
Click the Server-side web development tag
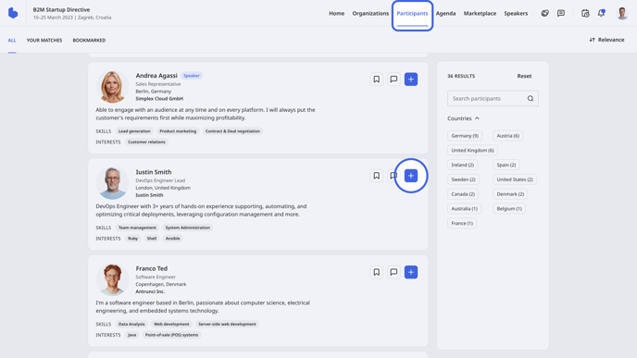[x=227, y=325]
